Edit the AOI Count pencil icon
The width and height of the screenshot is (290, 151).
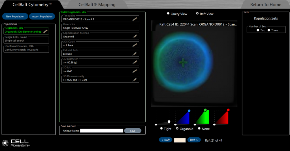tap(135, 45)
